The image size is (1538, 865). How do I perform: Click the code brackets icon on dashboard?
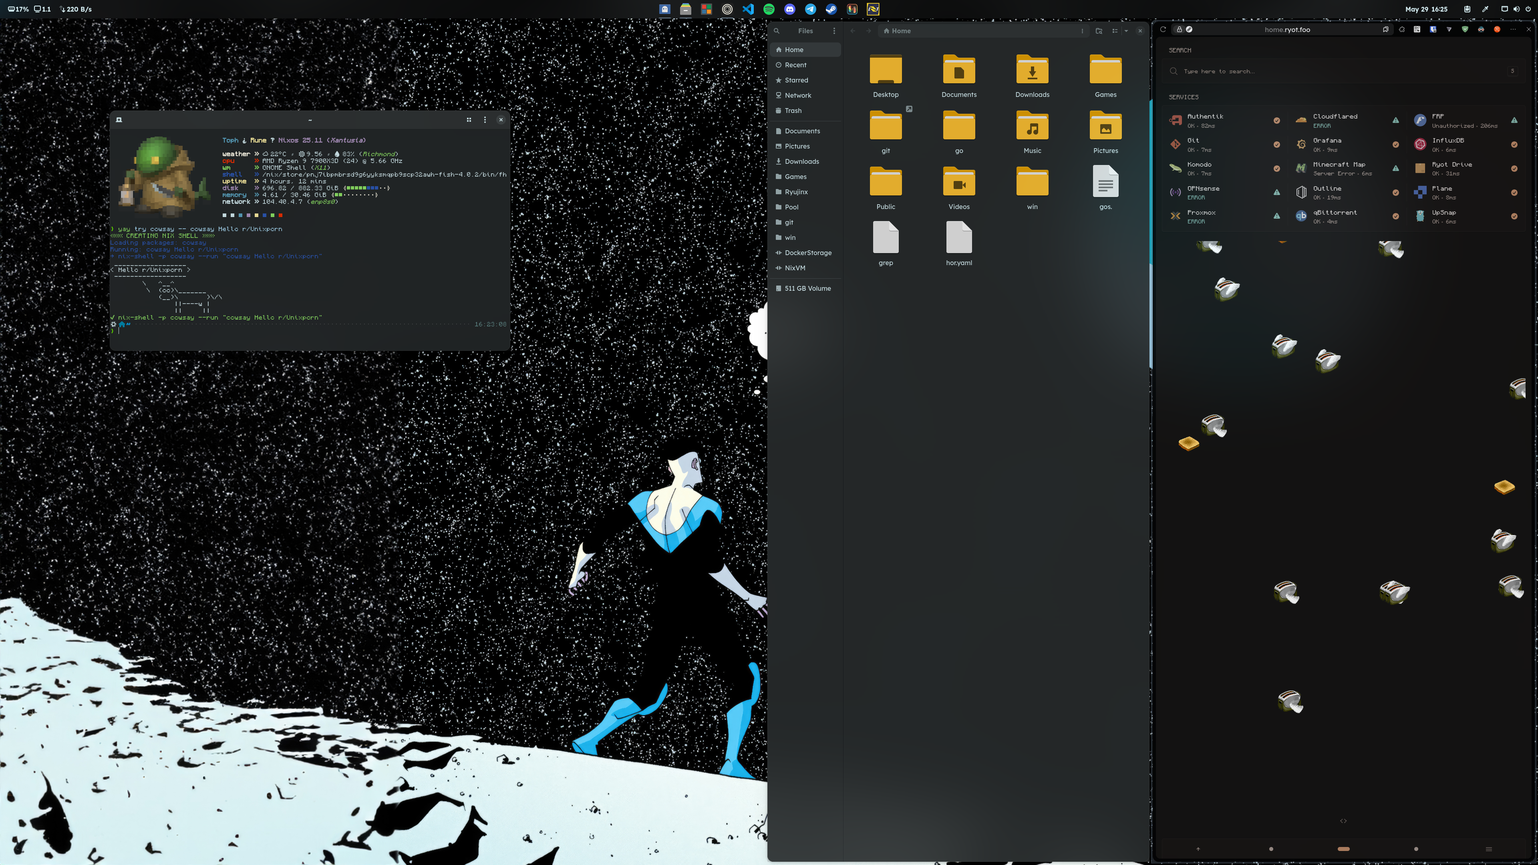[1343, 821]
